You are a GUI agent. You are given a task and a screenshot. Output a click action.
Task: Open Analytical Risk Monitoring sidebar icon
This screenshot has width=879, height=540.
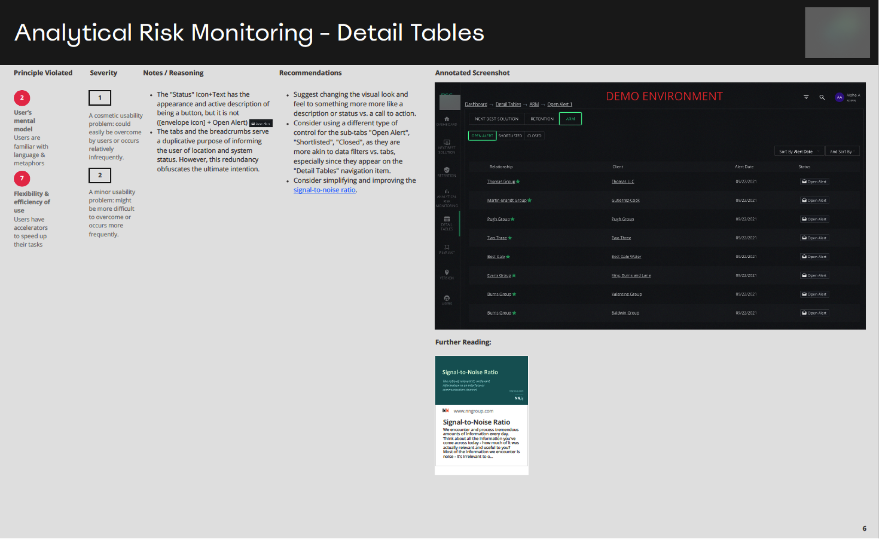(x=447, y=192)
